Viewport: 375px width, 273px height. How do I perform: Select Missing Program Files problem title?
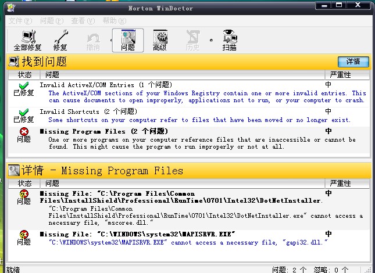click(x=104, y=131)
